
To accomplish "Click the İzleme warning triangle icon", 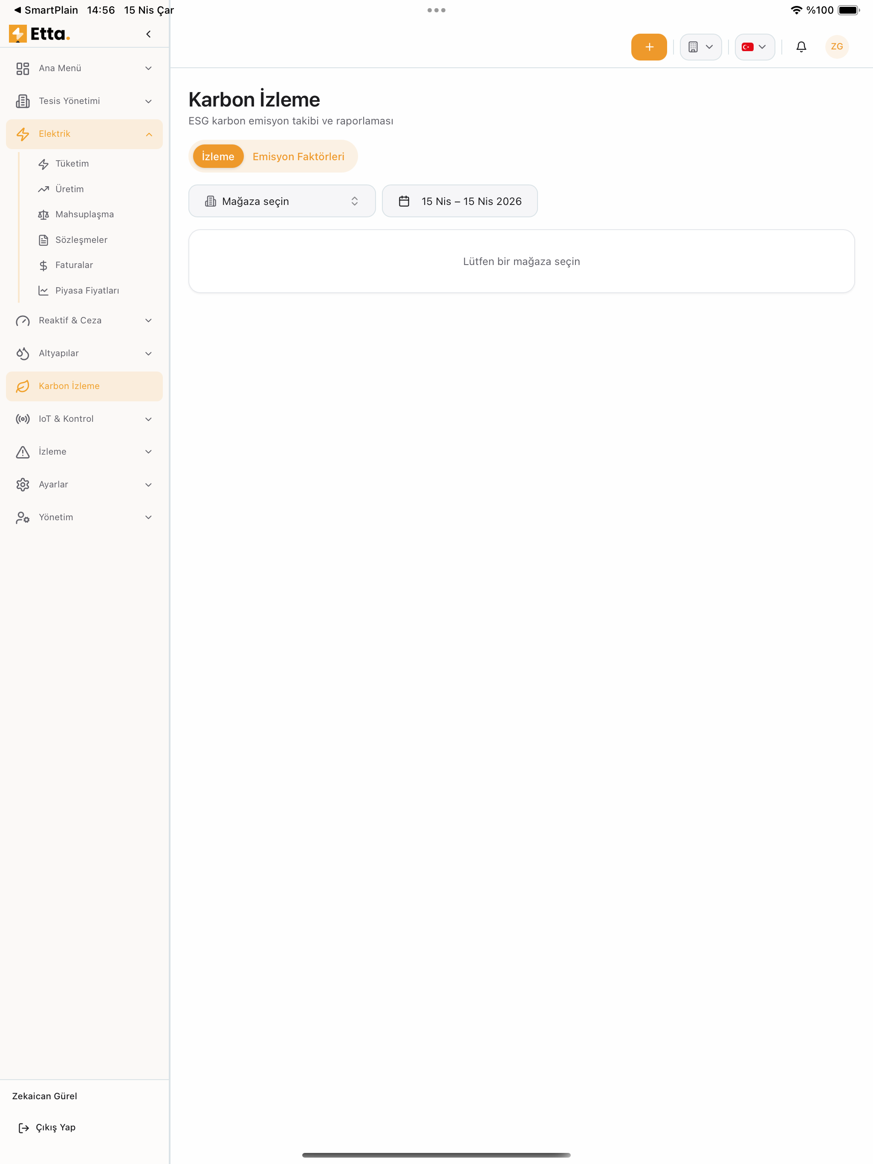I will pyautogui.click(x=23, y=452).
